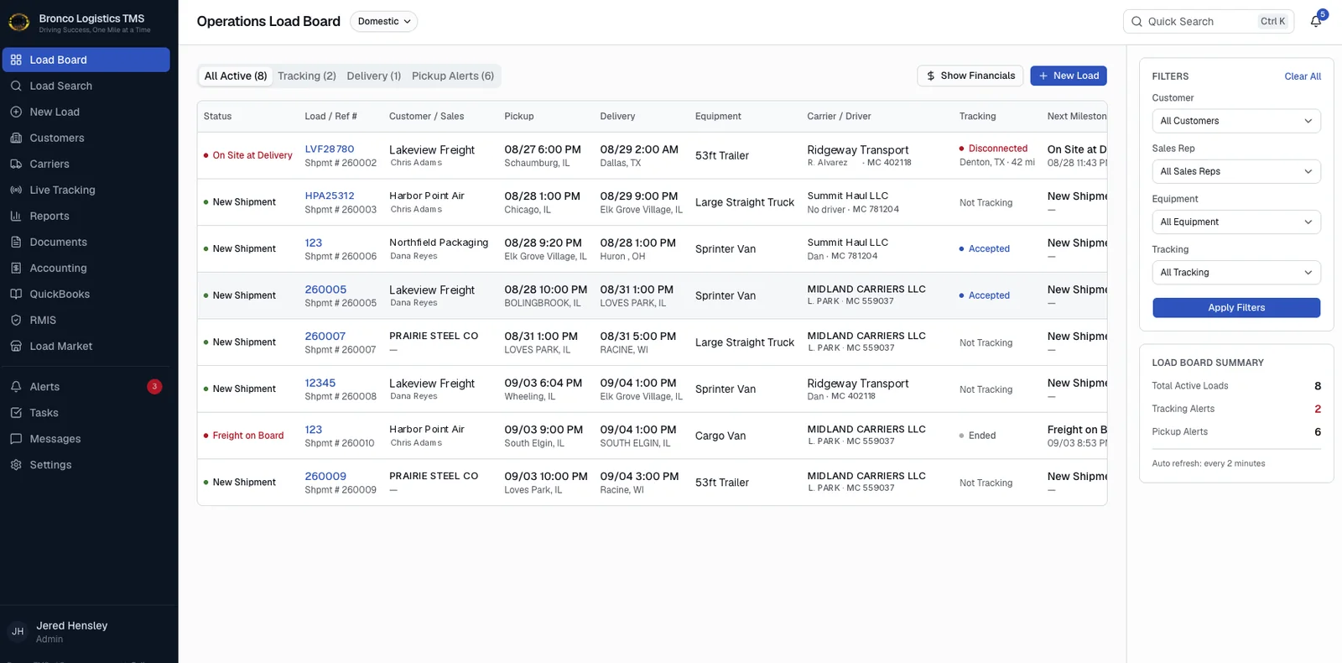Click the Carrier / Driver column header
This screenshot has width=1342, height=663.
tap(839, 117)
